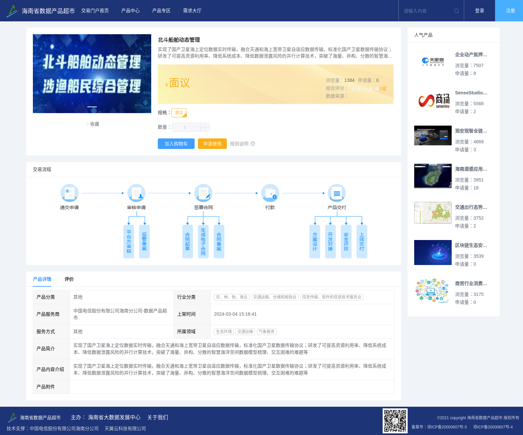This screenshot has width=523, height=435.
Task: Click the 平台方审核 sub-step box
Action: point(129,241)
